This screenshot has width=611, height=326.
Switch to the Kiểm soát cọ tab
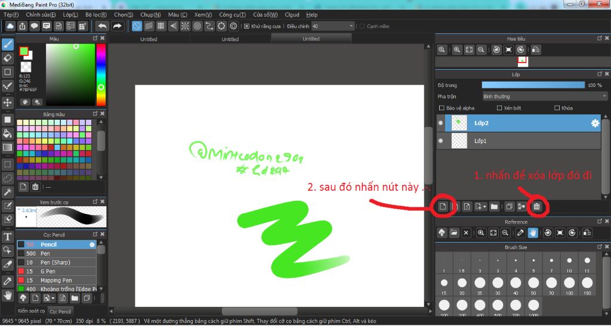[x=31, y=311]
